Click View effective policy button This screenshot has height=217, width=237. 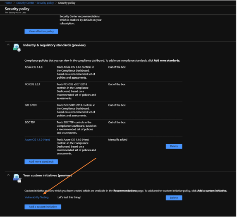pos(41,31)
